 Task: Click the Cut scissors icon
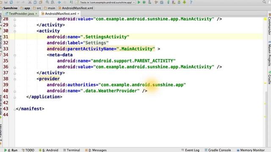tap(30, 2)
